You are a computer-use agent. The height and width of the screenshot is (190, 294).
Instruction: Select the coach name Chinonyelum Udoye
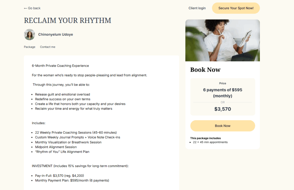tap(55, 34)
